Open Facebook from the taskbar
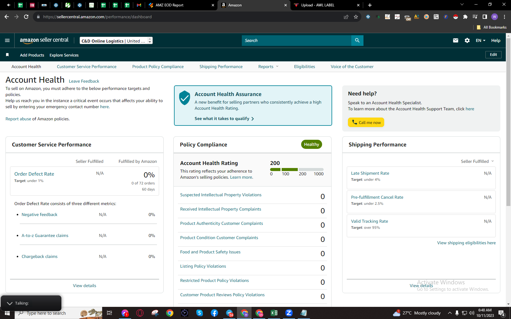This screenshot has width=511, height=319. tap(214, 313)
